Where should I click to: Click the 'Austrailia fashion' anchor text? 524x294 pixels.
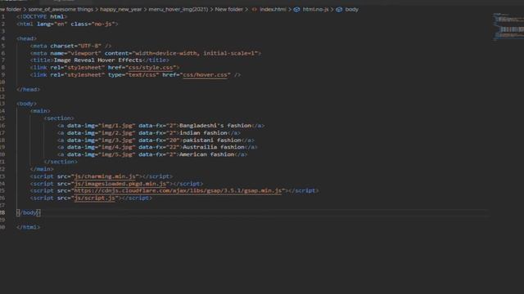click(x=214, y=147)
